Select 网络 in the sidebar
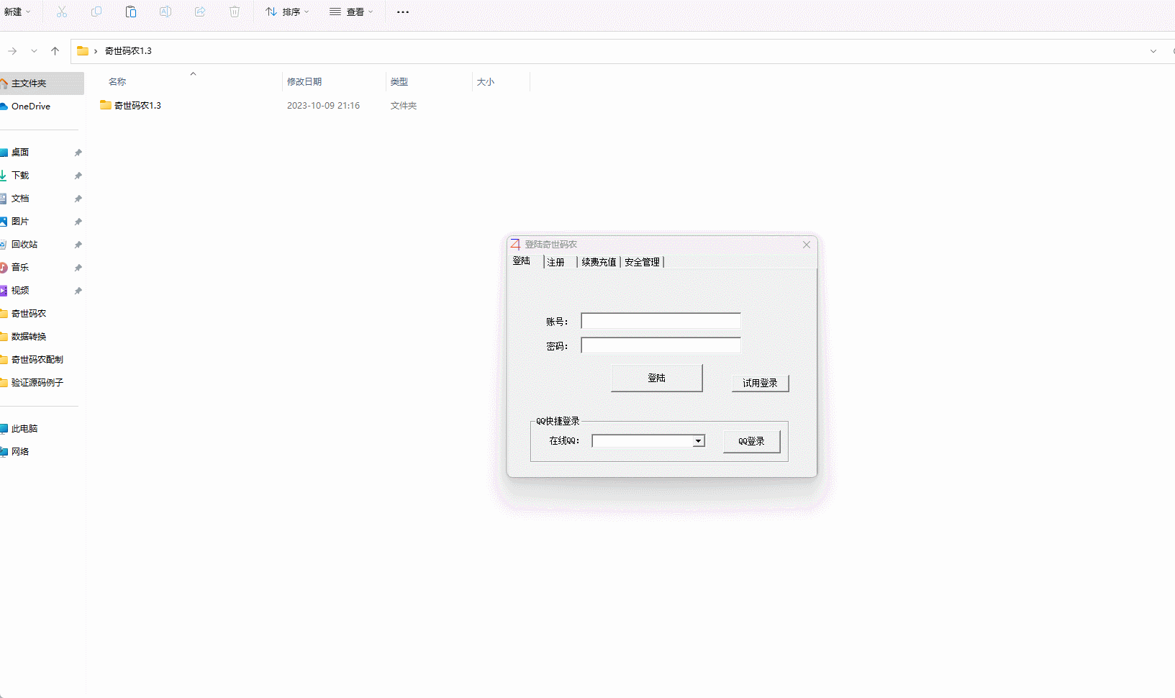The width and height of the screenshot is (1175, 698). click(20, 452)
